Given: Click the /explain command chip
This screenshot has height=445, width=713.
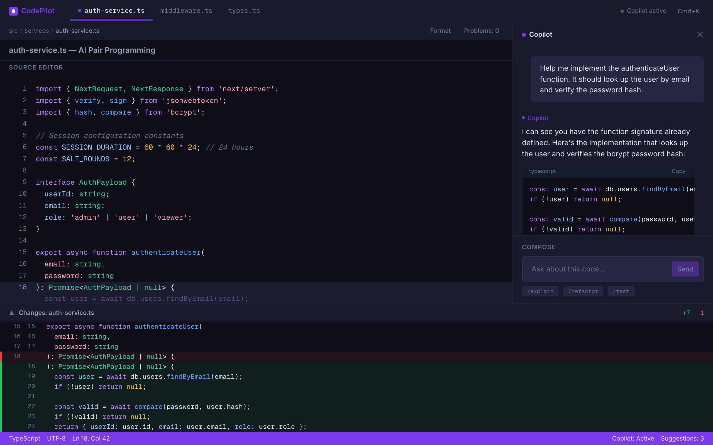Looking at the screenshot, I should tap(540, 291).
